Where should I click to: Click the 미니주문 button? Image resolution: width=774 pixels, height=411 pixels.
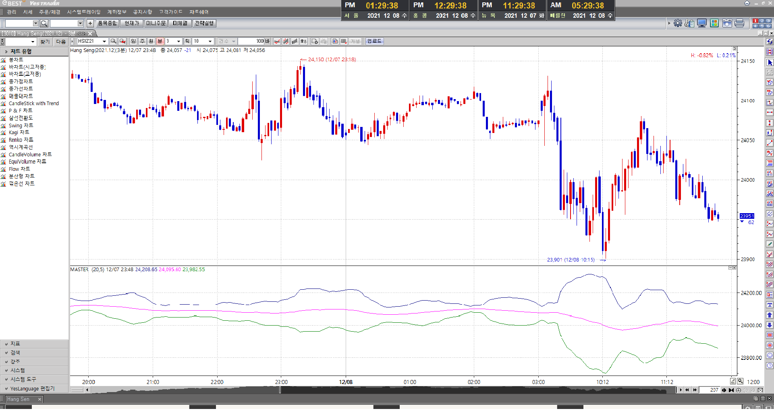[x=156, y=23]
